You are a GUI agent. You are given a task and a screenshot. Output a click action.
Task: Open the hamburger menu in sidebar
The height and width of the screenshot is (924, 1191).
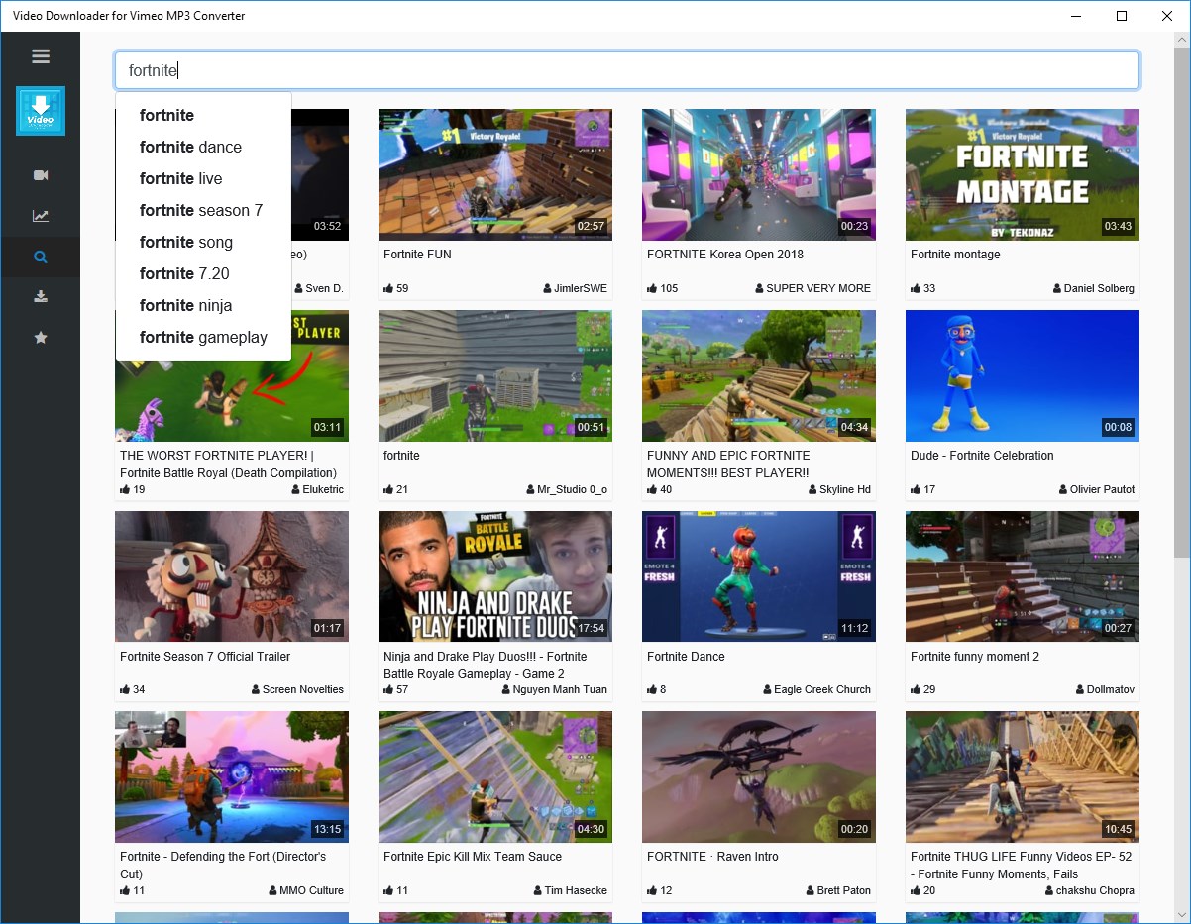[x=41, y=56]
